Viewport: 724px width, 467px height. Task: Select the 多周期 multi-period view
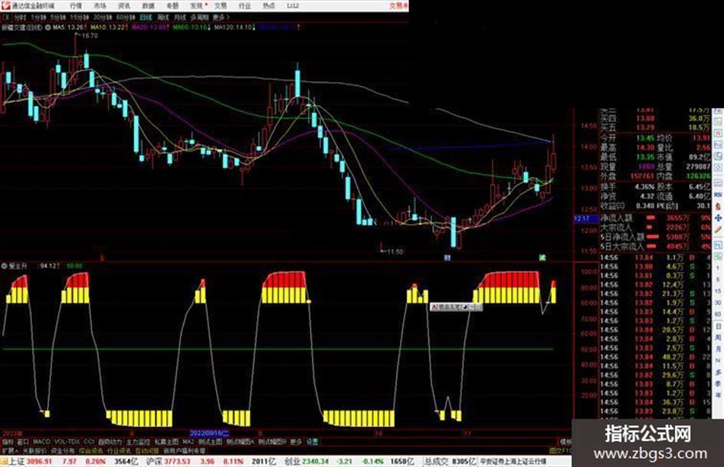199,17
